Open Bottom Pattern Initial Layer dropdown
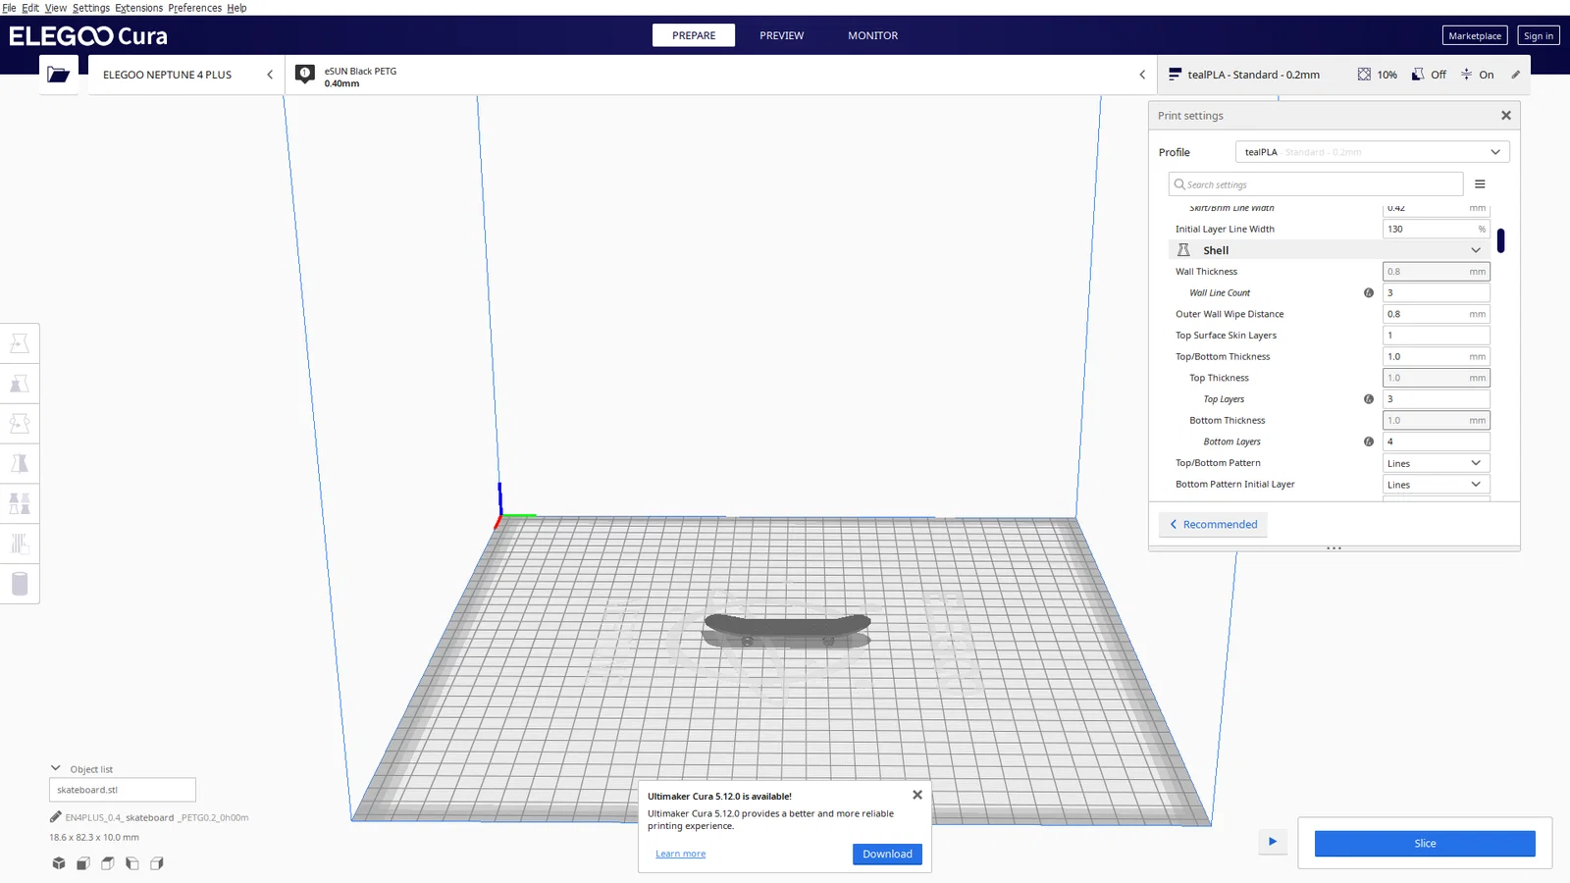 1437,485
